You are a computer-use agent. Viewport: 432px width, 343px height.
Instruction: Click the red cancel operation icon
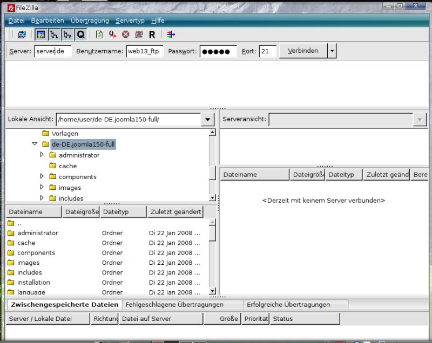click(126, 35)
